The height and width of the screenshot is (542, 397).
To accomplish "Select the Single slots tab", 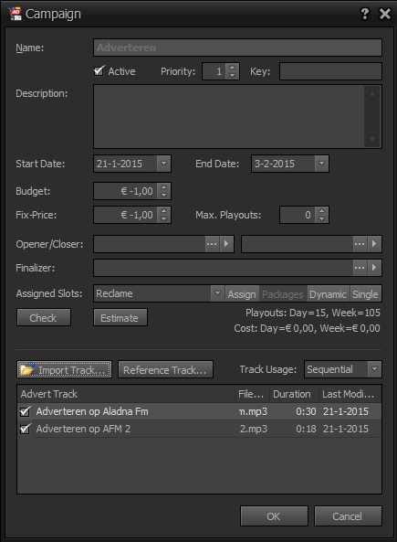I will 365,294.
